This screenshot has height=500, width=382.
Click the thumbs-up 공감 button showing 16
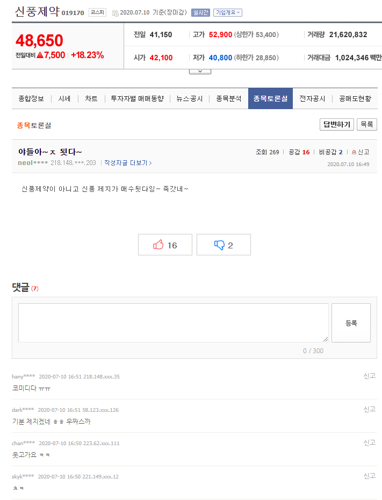165,245
